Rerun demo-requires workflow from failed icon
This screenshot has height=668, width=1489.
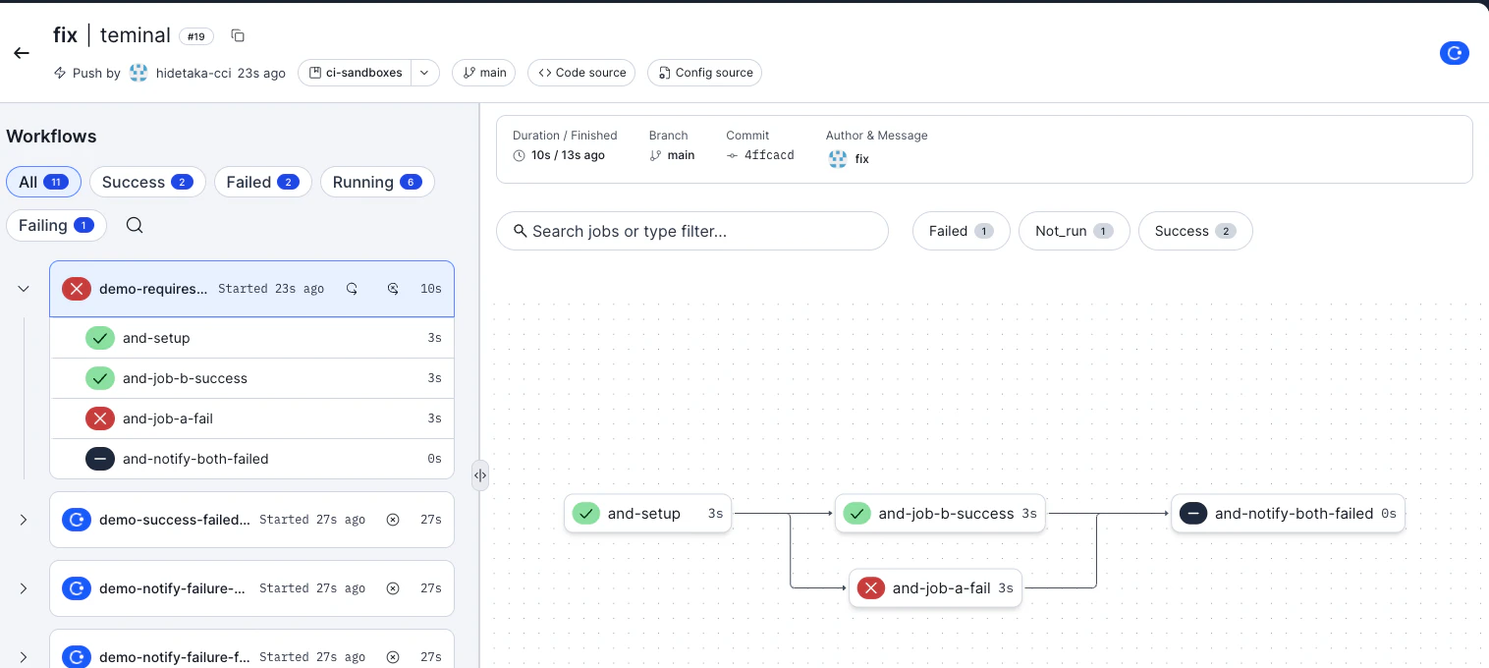click(x=393, y=289)
